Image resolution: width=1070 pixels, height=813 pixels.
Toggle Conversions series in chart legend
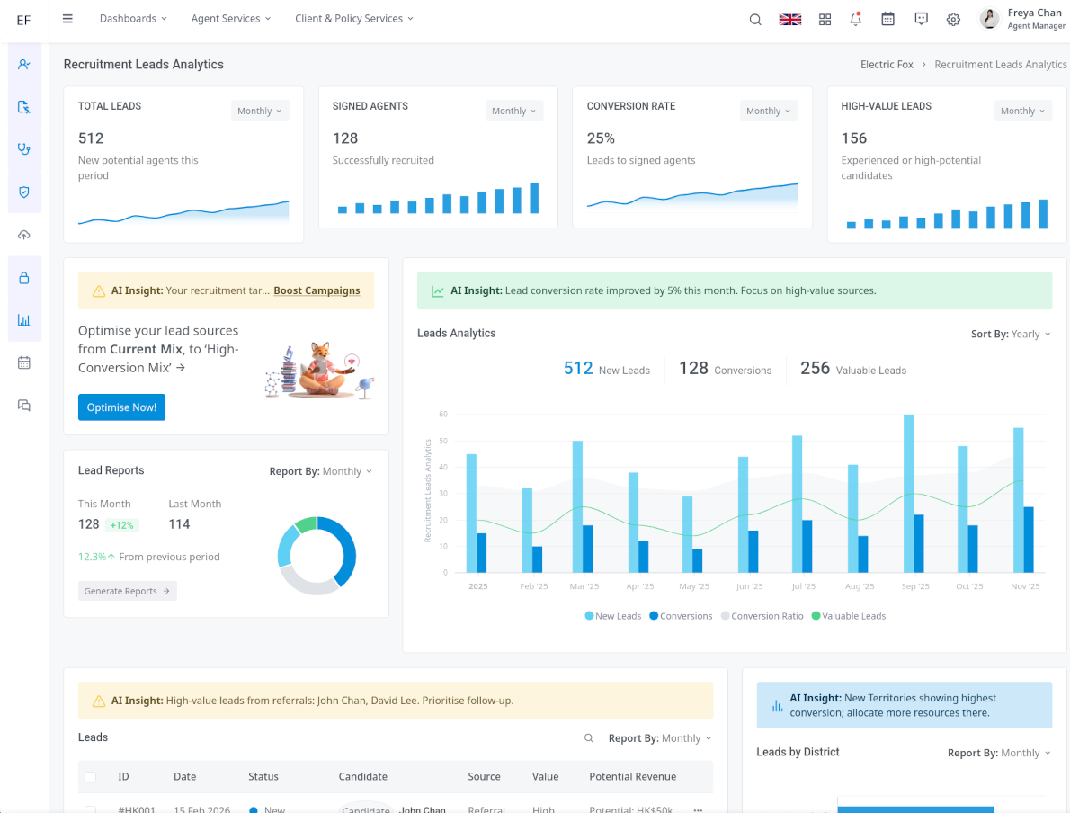(x=681, y=616)
